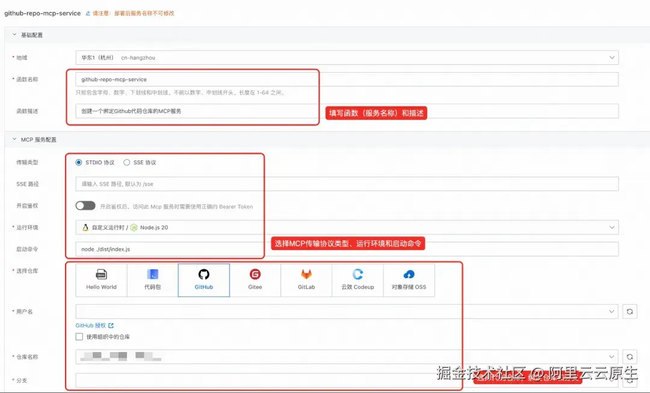Image resolution: width=650 pixels, height=393 pixels.
Task: Select the 代码包 code package option
Action: (x=152, y=280)
